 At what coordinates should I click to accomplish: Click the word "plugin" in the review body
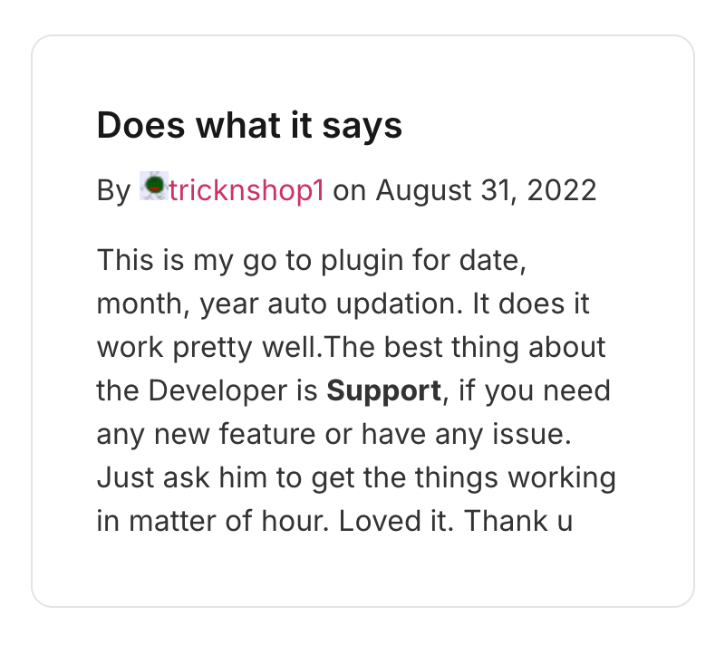(353, 261)
